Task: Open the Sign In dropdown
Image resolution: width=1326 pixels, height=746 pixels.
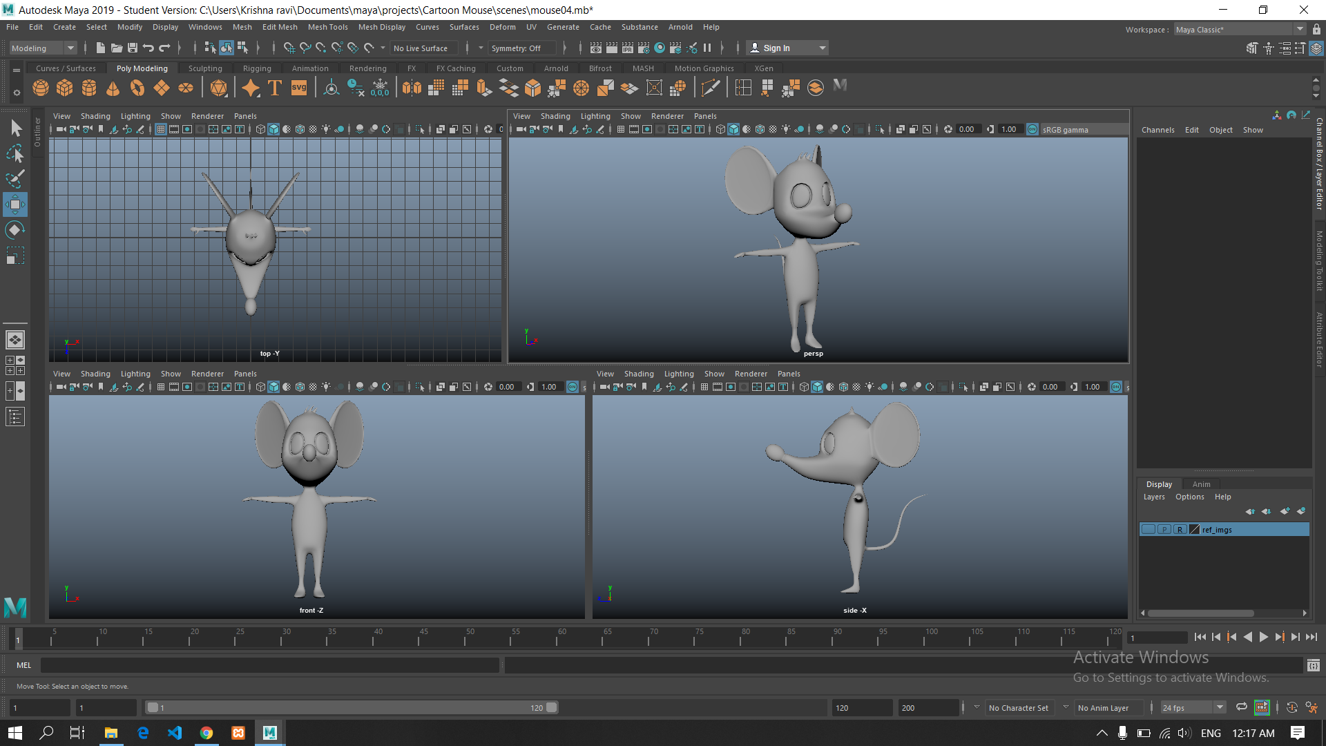Action: point(787,48)
